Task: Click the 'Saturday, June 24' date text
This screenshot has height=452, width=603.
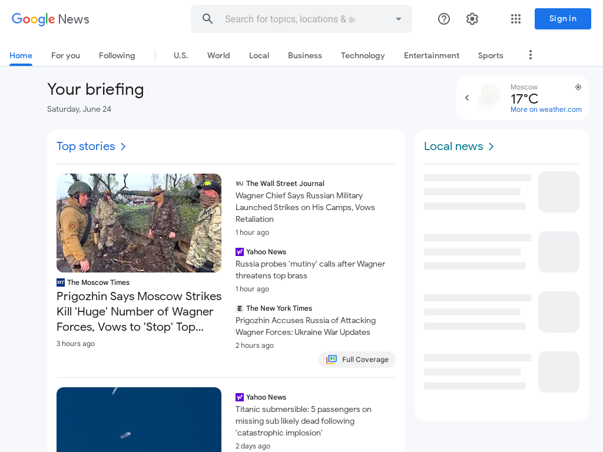Action: click(x=79, y=109)
